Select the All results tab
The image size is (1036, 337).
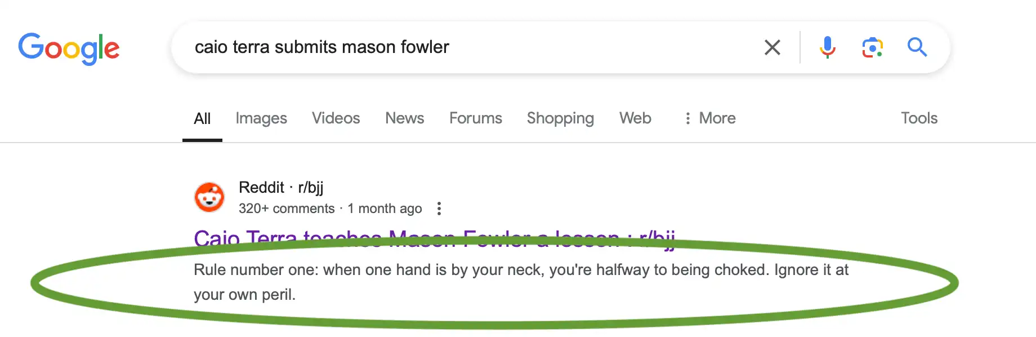(202, 118)
